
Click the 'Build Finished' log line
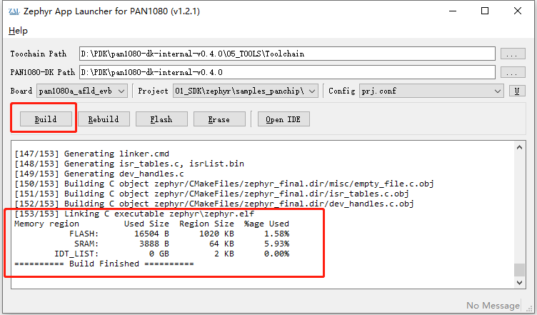coord(104,264)
